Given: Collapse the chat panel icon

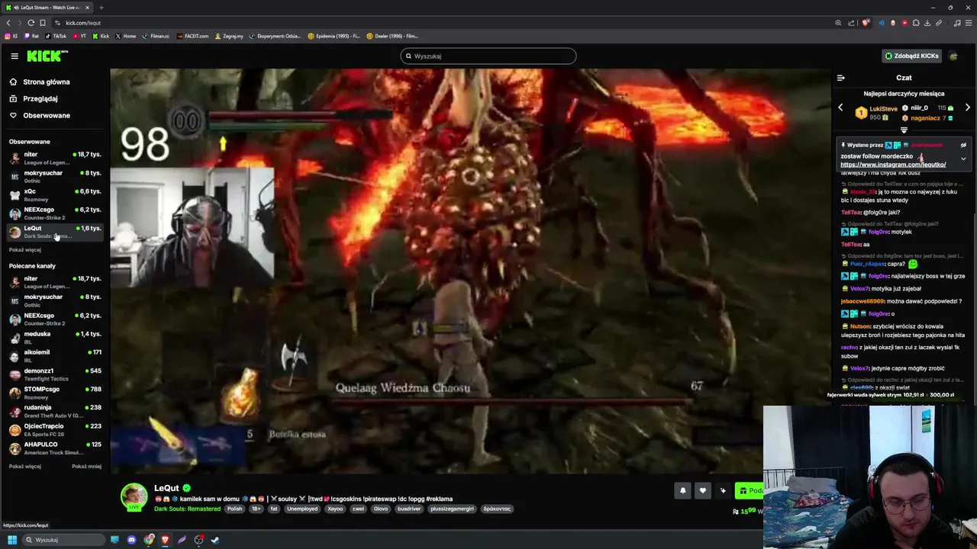Looking at the screenshot, I should click(840, 78).
